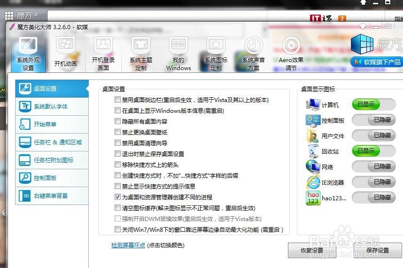
Task: Uncheck 为桌面和资源管理器创建不同的进程
Action: [x=117, y=197]
